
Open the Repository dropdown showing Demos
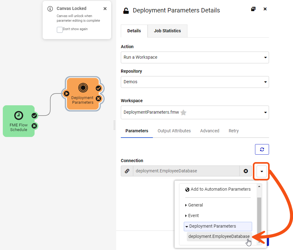tap(195, 82)
